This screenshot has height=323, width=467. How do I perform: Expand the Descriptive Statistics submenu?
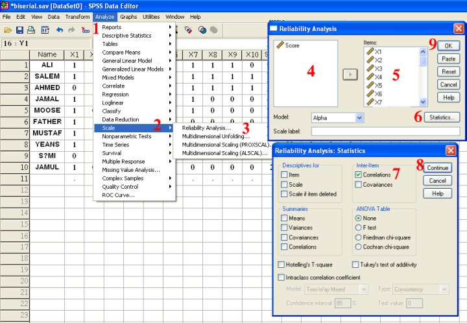[x=133, y=36]
